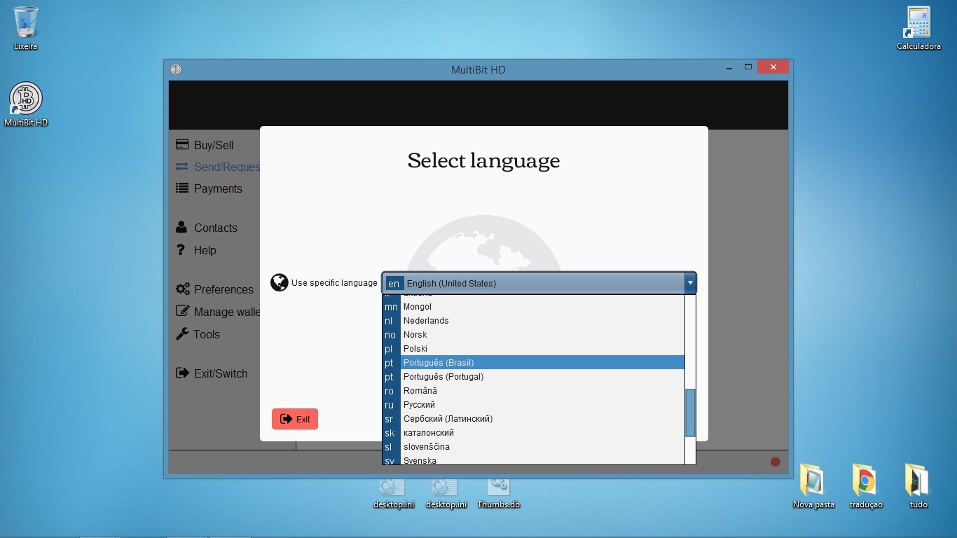Viewport: 957px width, 538px height.
Task: Open the traduçao folder icon
Action: point(865,481)
